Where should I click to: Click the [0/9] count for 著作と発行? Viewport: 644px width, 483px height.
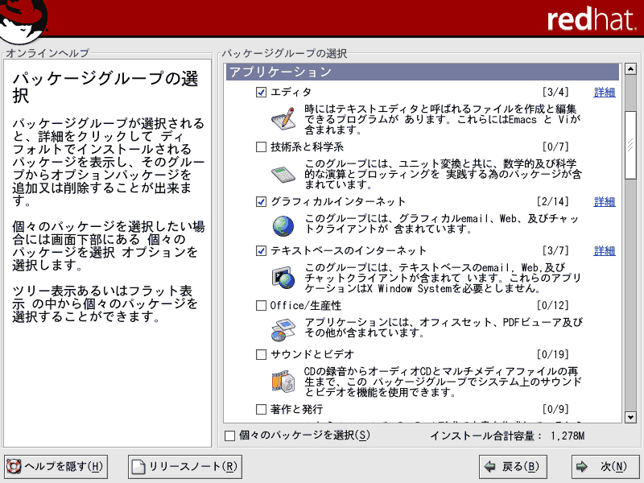click(555, 409)
